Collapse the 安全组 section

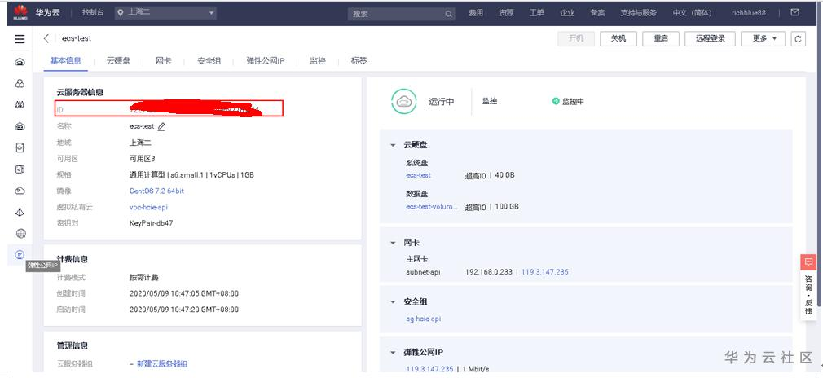tap(393, 302)
